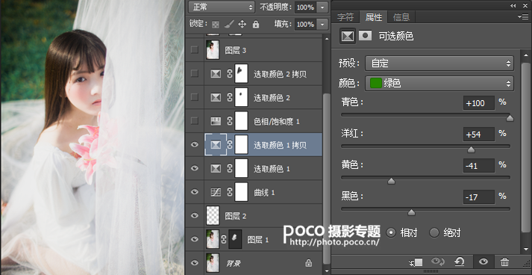
Task: Click hue/saturation icon of 色相/饱和度 1 layer
Action: pos(216,121)
